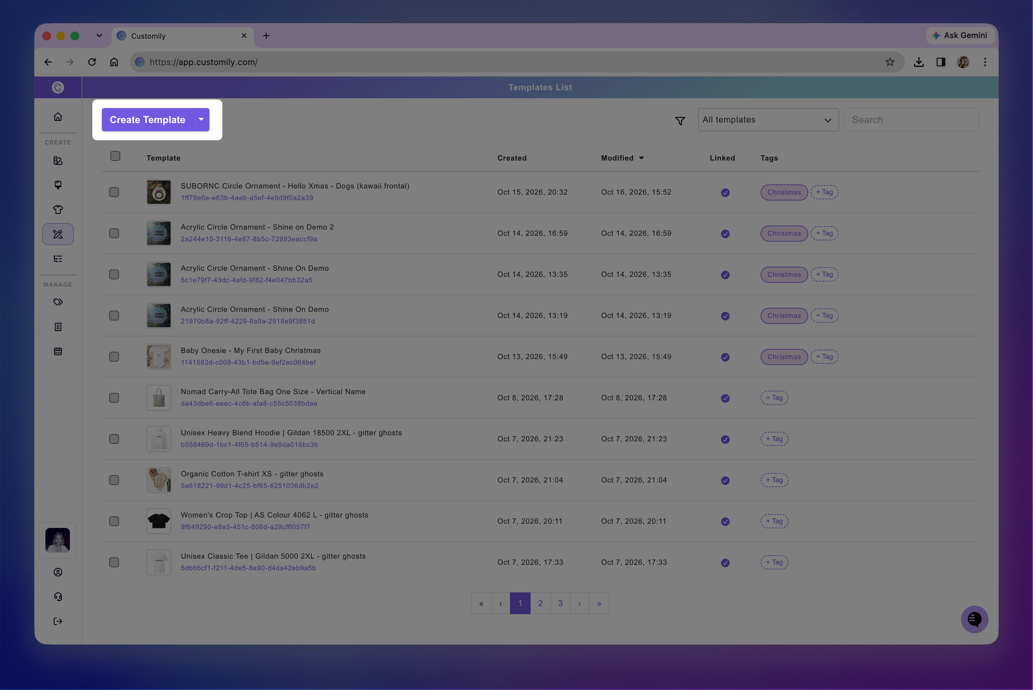Switch to the Customily browser tab
This screenshot has height=690, width=1033.
tap(182, 36)
